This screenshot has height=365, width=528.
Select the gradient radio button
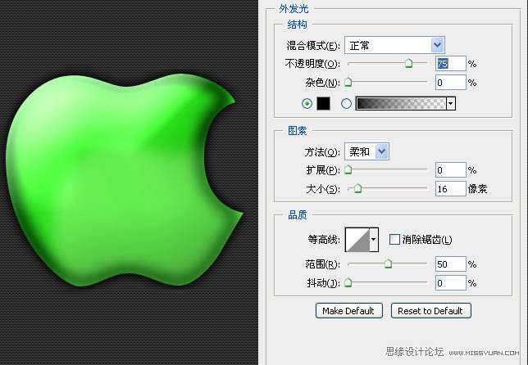click(346, 103)
